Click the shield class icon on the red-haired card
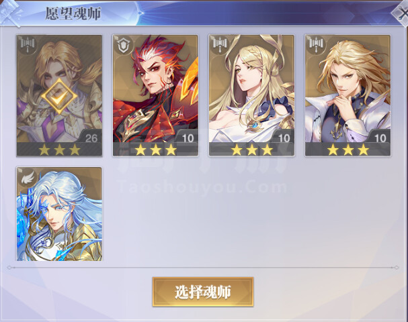The width and height of the screenshot is (408, 322). tap(123, 45)
